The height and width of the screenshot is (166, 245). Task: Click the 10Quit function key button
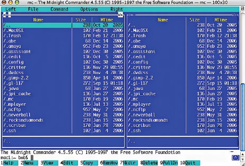click(190, 163)
